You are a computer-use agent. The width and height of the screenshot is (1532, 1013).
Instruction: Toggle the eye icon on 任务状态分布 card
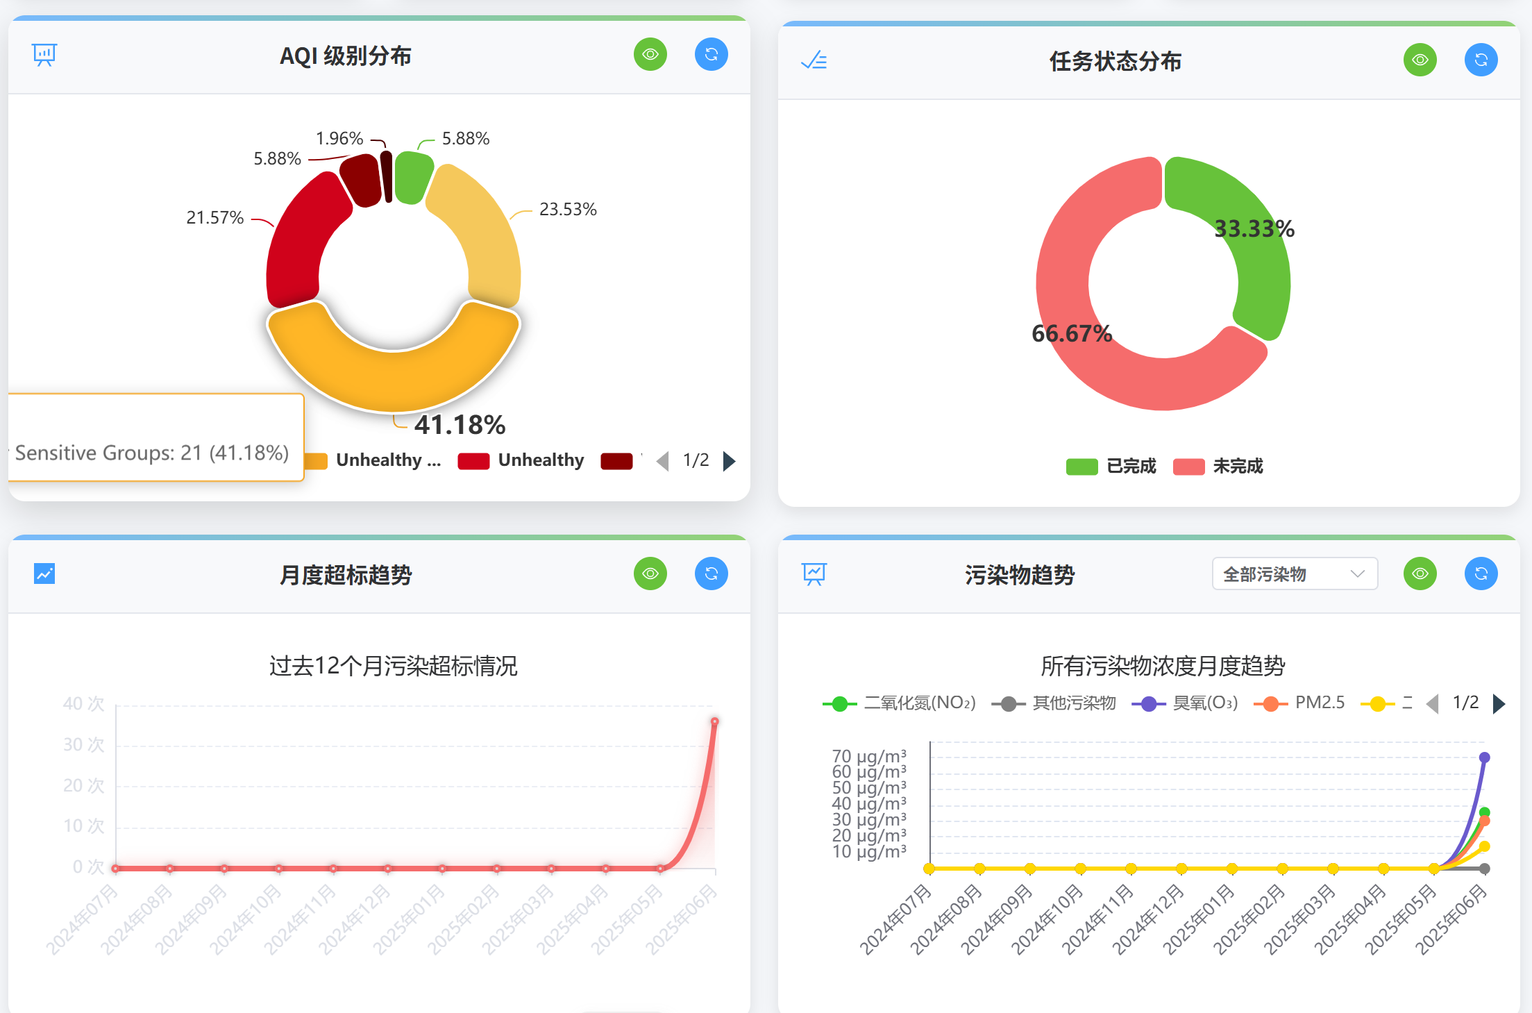1420,60
